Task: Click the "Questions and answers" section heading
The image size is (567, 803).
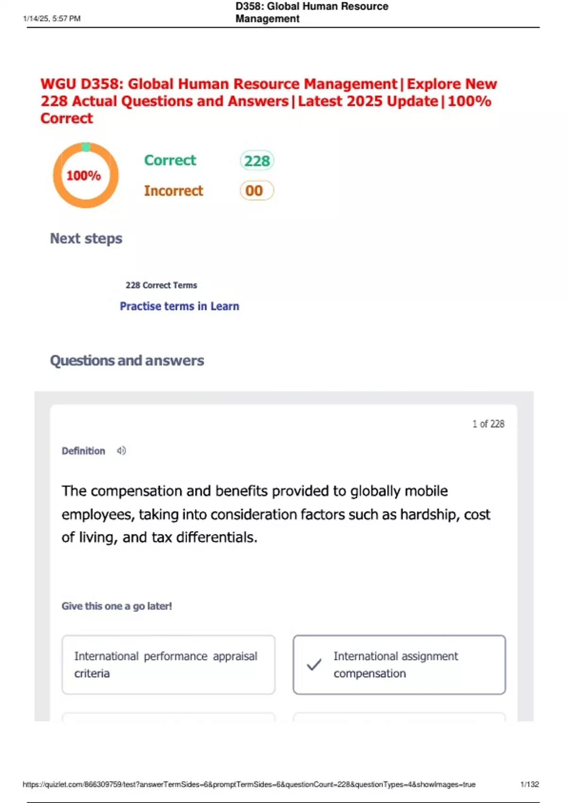Action: click(127, 360)
